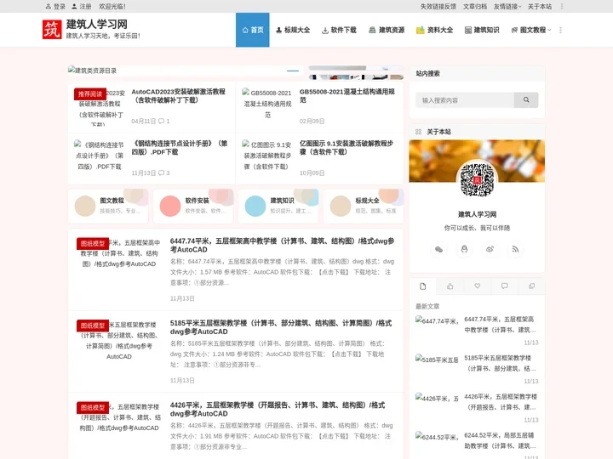The height and width of the screenshot is (459, 613).
Task: Click the 推荐阅读 red badge
Action: pos(90,94)
